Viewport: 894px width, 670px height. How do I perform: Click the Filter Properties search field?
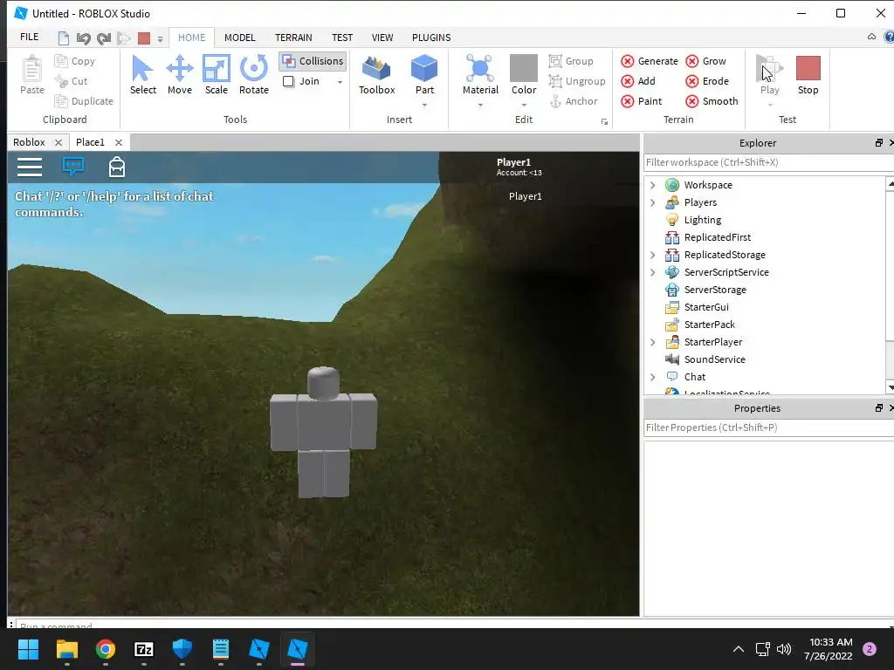767,427
